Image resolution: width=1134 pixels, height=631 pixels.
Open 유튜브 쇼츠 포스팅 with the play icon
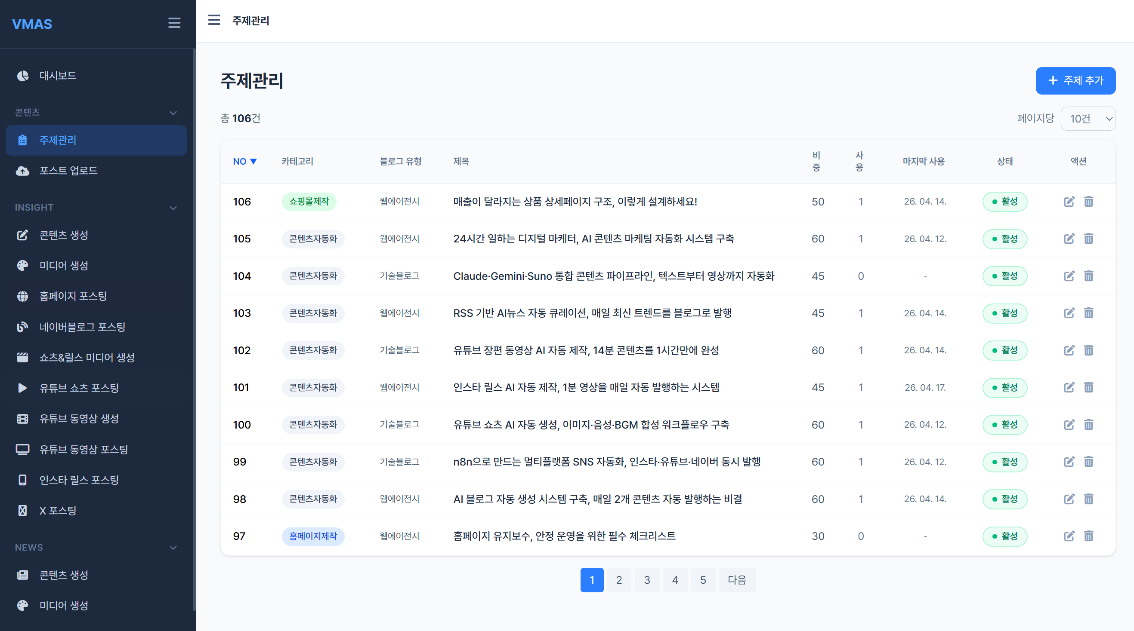coord(79,388)
